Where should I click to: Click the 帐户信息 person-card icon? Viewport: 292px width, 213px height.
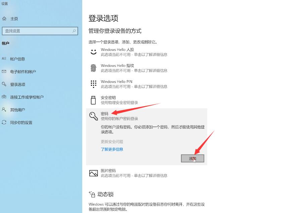point(4,59)
